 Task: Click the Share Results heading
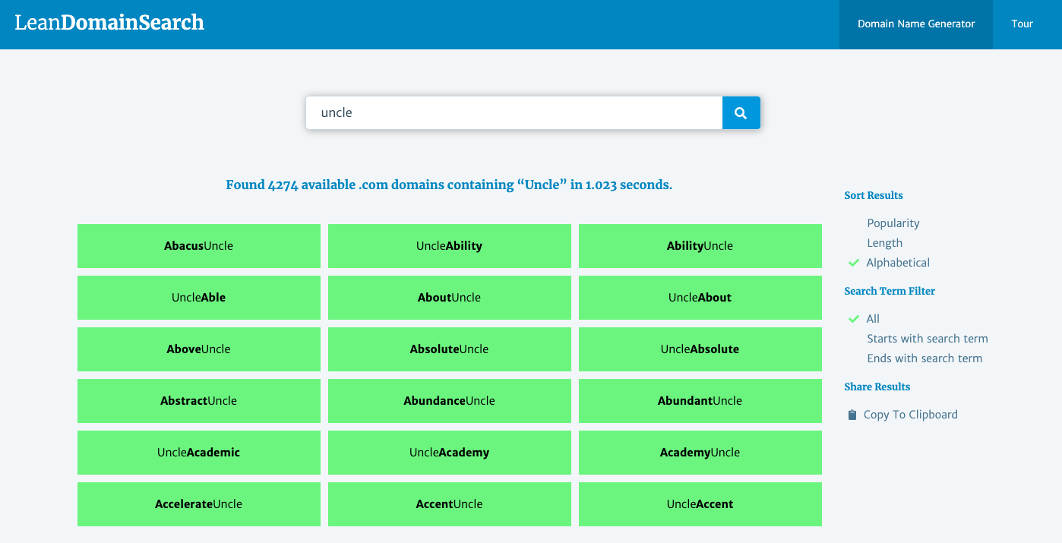(x=877, y=387)
